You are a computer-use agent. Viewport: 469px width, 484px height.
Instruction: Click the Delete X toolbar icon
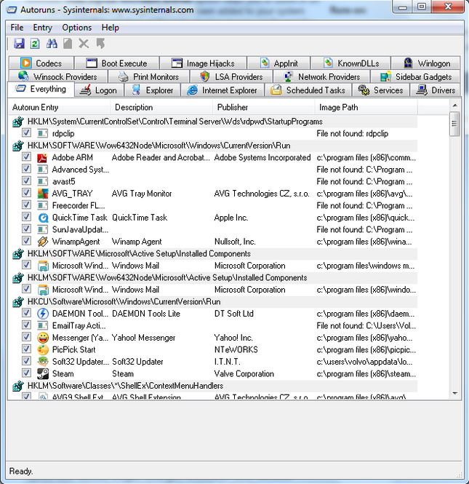(x=84, y=44)
